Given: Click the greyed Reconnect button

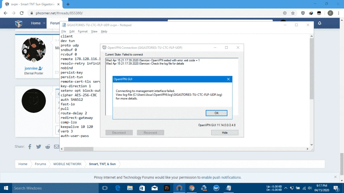Looking at the screenshot, I should coord(150,133).
